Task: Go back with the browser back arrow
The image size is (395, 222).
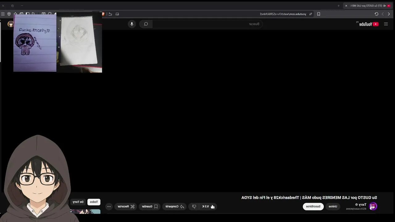Action: tap(389, 14)
